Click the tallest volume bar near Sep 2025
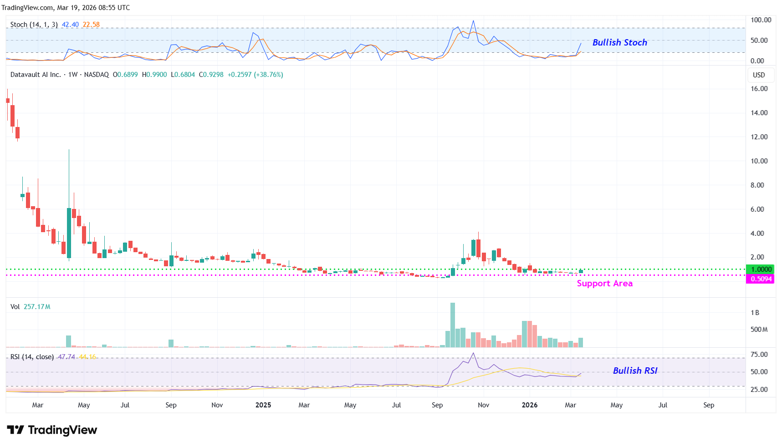Screen dimensions: 782x447 point(452,325)
